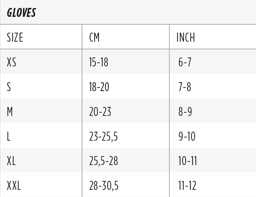Click the 7-8 inch value
256x197 pixels.
(185, 87)
